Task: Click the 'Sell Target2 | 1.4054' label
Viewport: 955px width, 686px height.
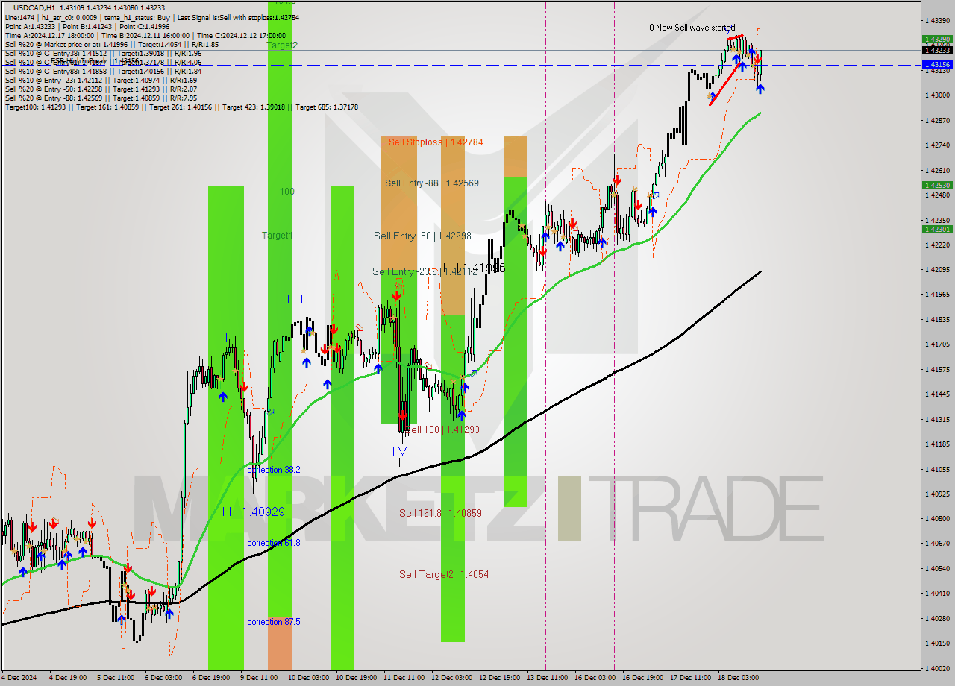Action: pos(444,574)
